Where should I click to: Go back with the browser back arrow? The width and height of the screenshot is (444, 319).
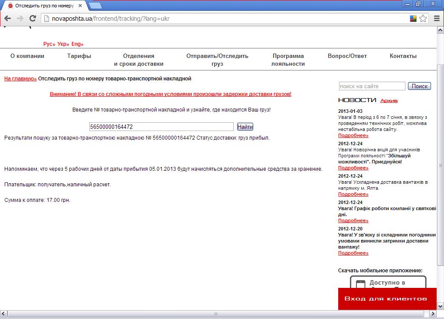tap(8, 19)
